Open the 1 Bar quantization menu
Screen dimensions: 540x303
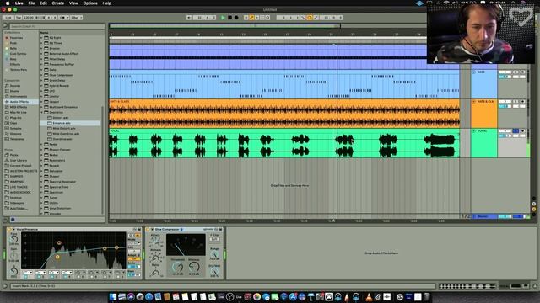coord(77,18)
